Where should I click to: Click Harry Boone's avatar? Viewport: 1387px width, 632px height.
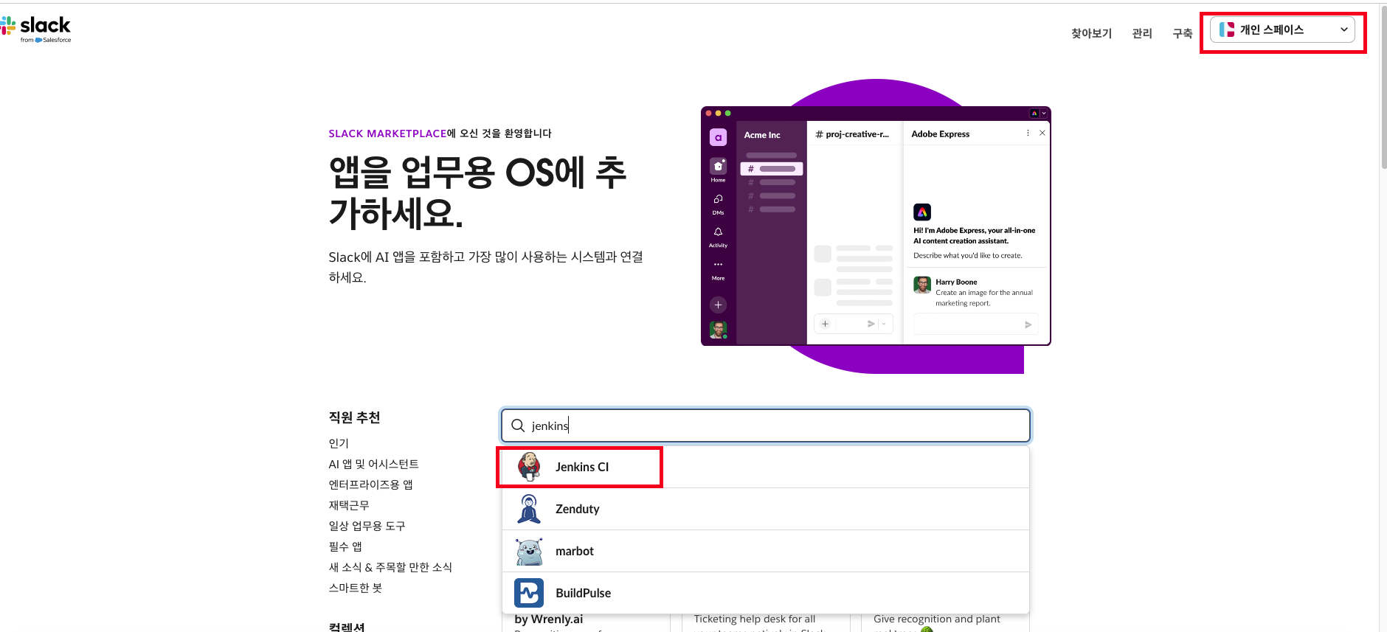[x=922, y=285]
